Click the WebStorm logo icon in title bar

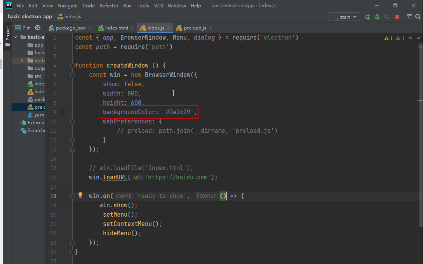[9, 5]
